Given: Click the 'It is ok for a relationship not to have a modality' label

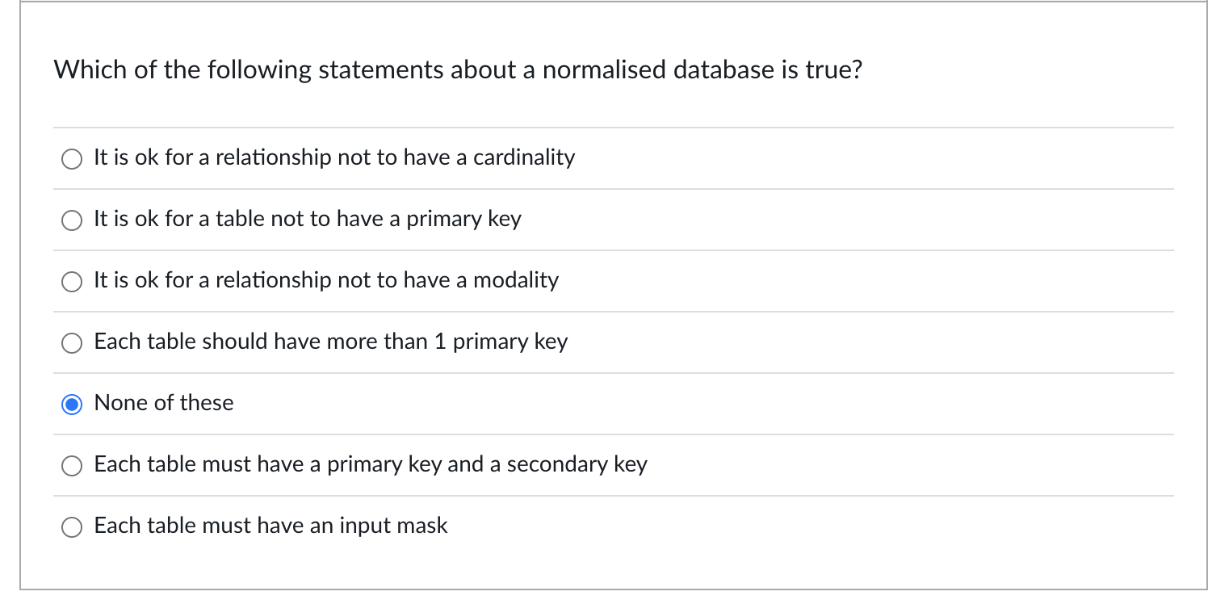Looking at the screenshot, I should pos(326,280).
